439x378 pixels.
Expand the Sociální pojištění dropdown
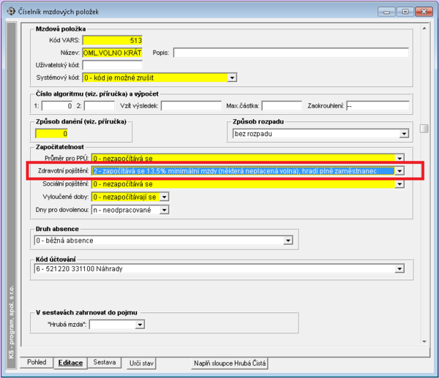click(x=399, y=184)
